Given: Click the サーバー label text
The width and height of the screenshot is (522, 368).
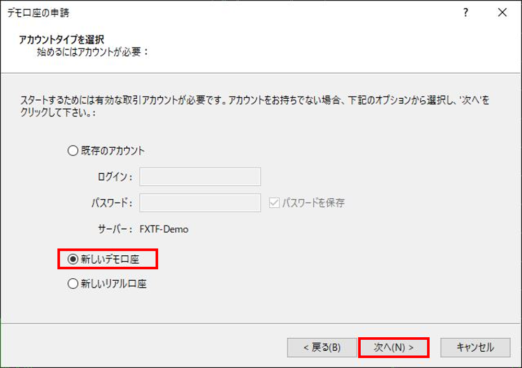Looking at the screenshot, I should click(115, 229).
